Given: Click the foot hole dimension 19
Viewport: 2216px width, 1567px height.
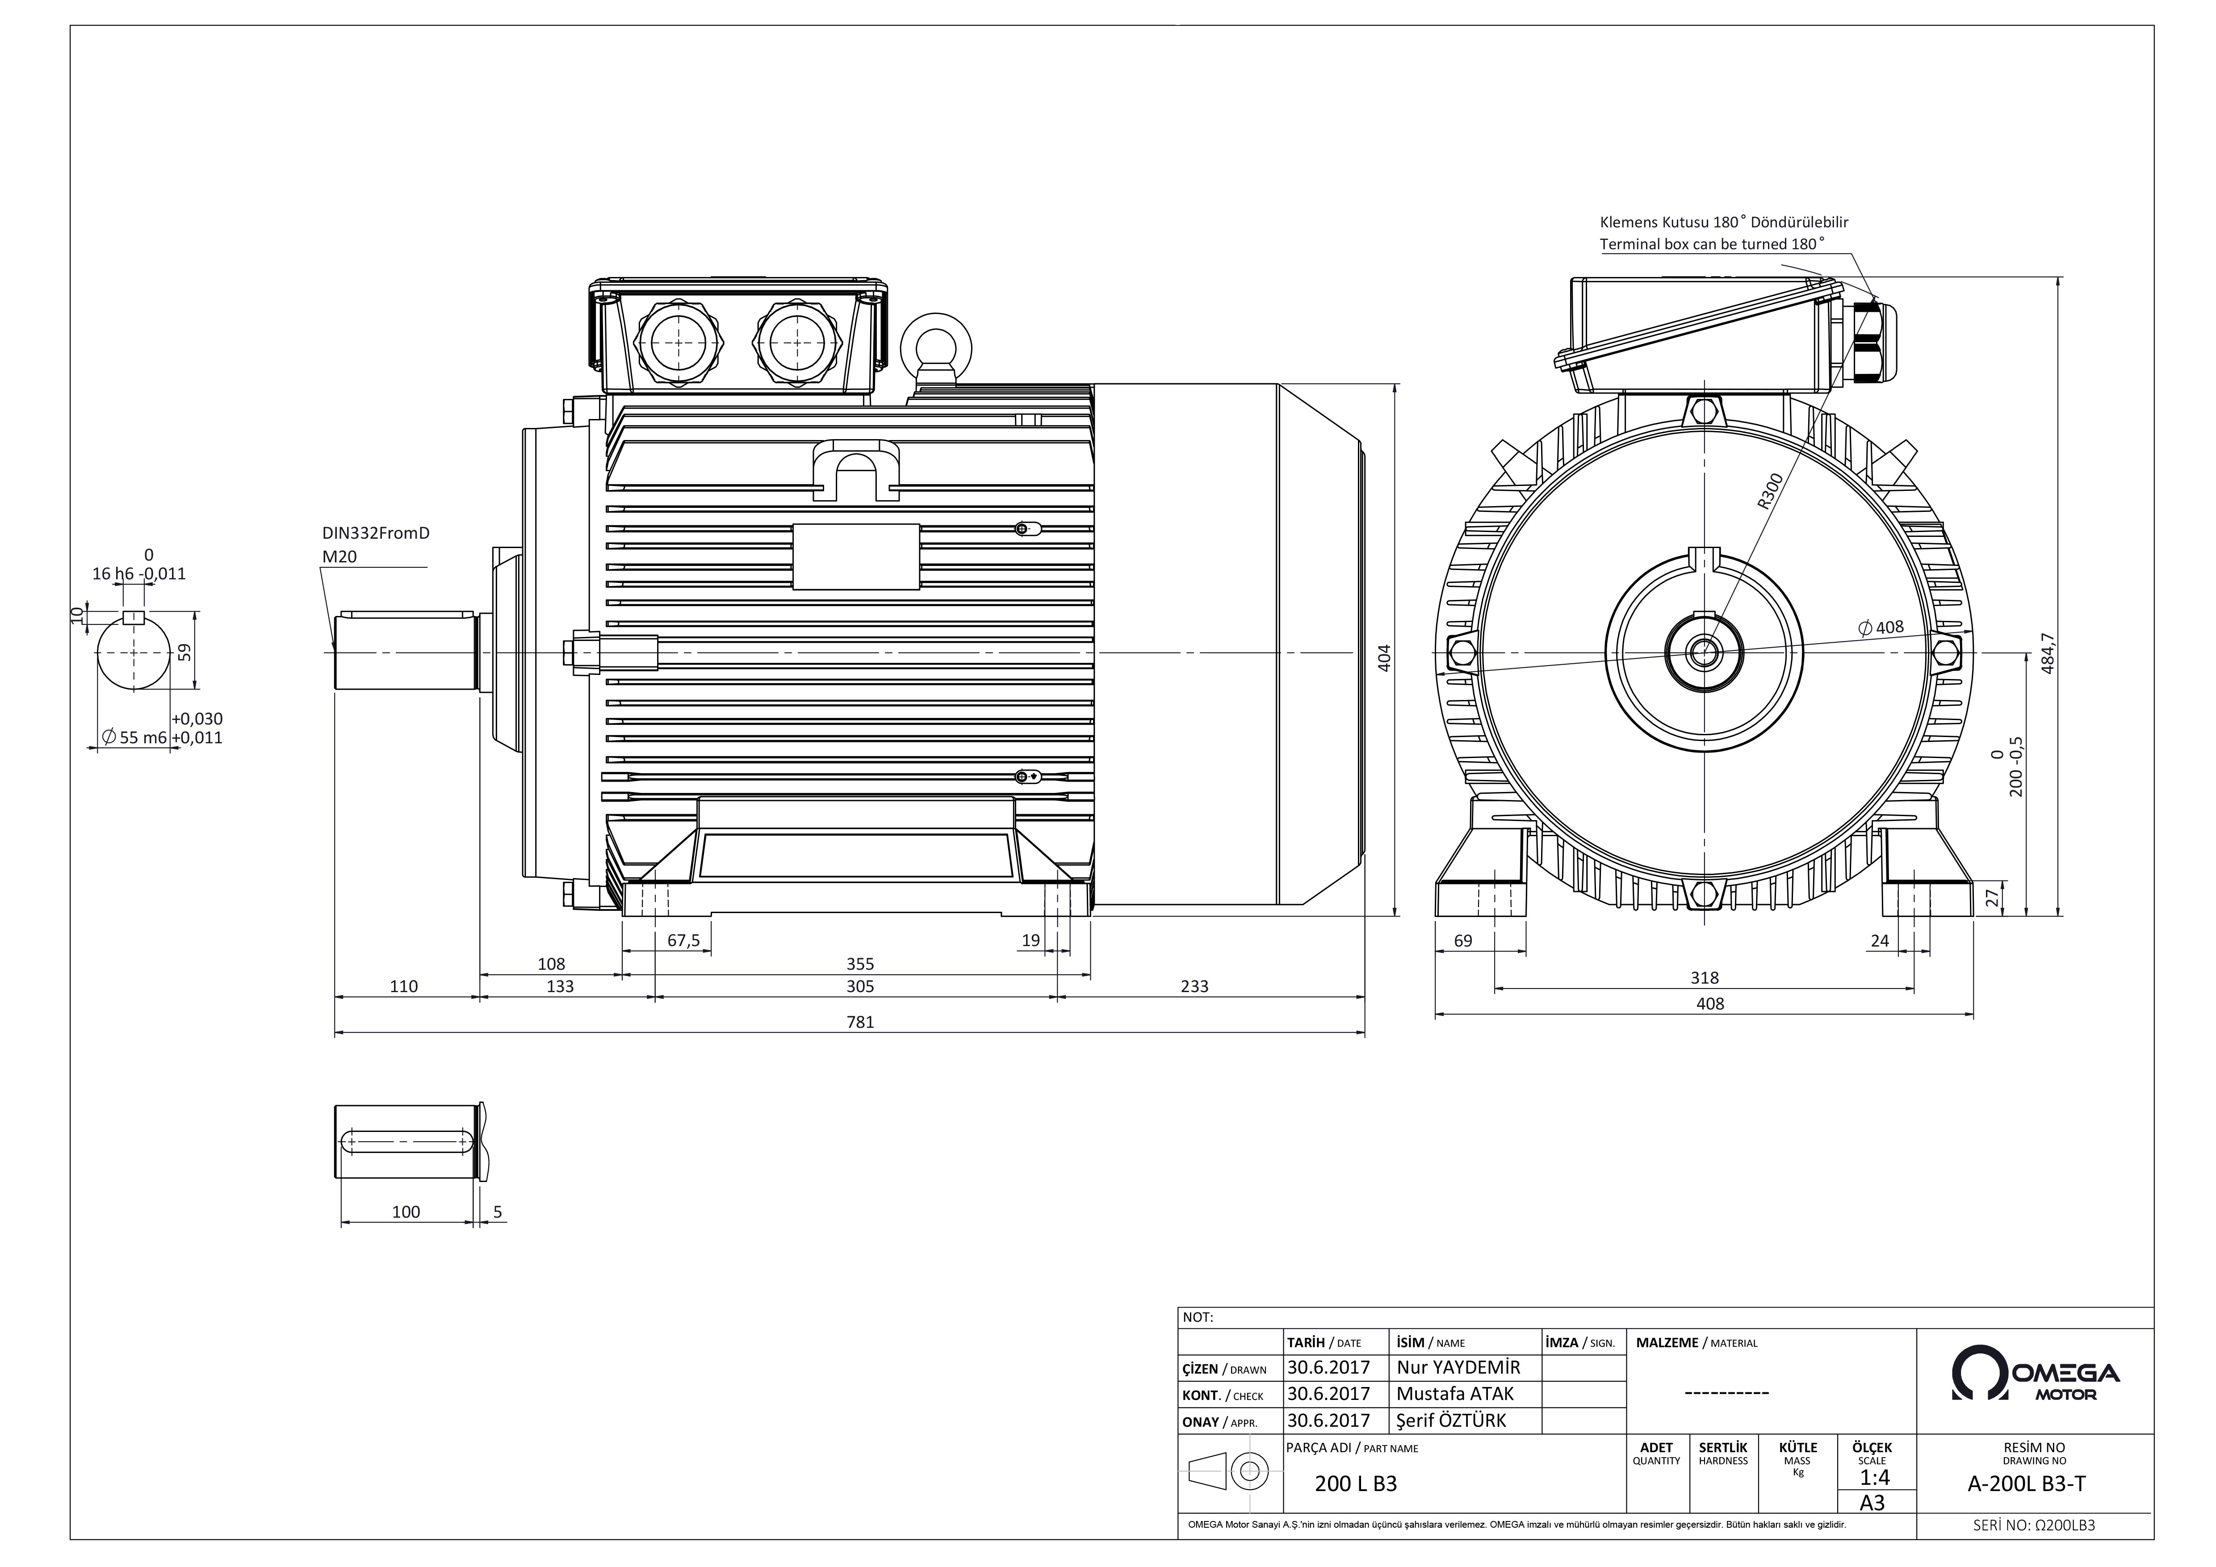Looking at the screenshot, I should (x=1031, y=940).
